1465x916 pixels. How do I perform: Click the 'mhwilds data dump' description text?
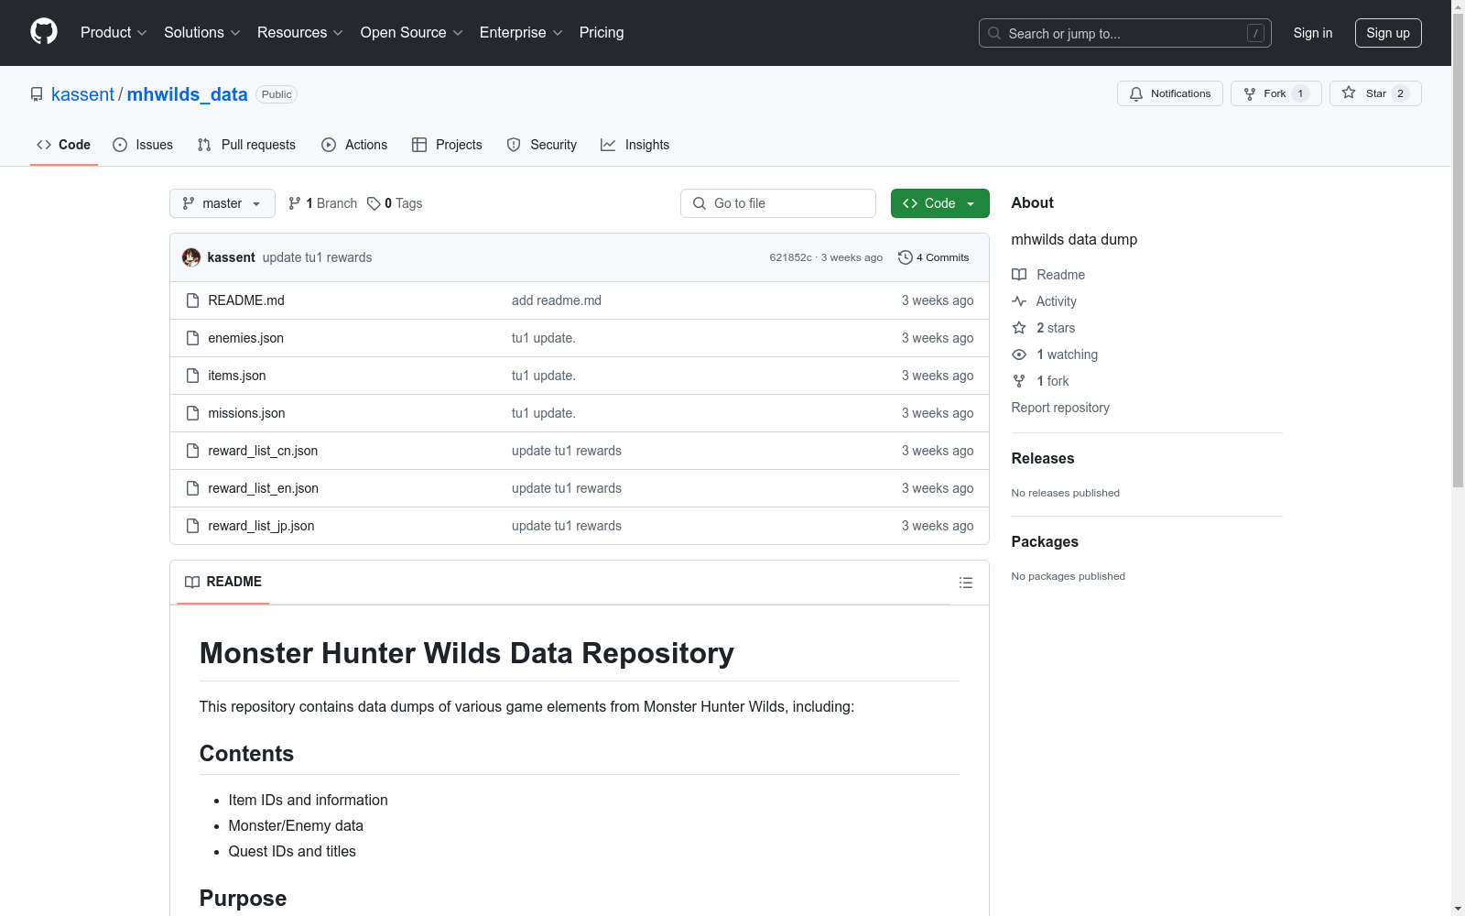1074,239
